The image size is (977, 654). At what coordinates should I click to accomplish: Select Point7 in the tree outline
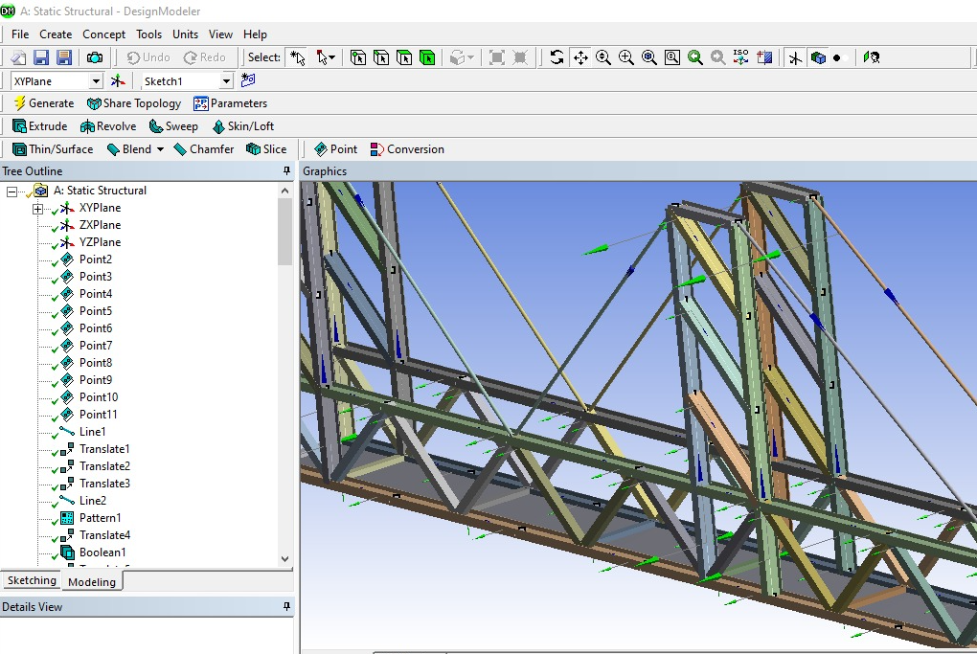tap(96, 346)
